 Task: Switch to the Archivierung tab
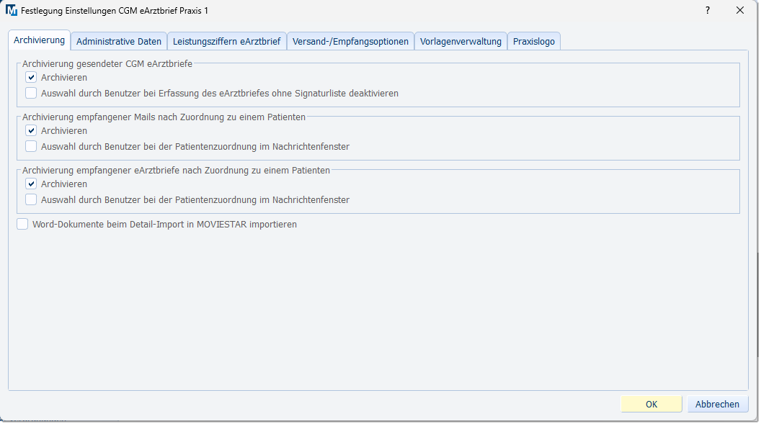(x=40, y=40)
